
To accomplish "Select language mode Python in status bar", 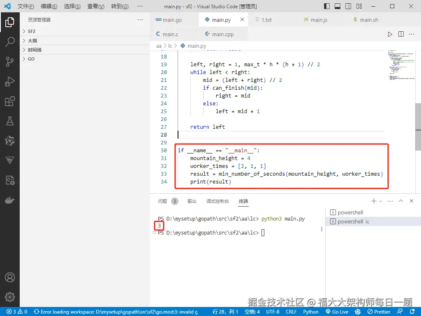I will (311, 312).
